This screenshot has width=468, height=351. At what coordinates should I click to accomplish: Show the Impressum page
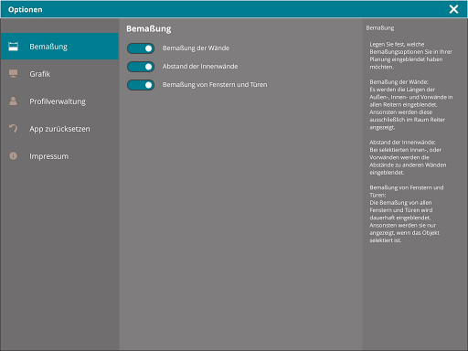(x=59, y=156)
